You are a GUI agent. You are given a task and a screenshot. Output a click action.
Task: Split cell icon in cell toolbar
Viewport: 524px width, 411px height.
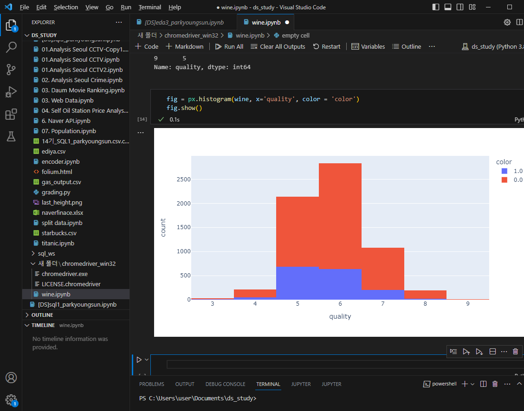coord(492,351)
